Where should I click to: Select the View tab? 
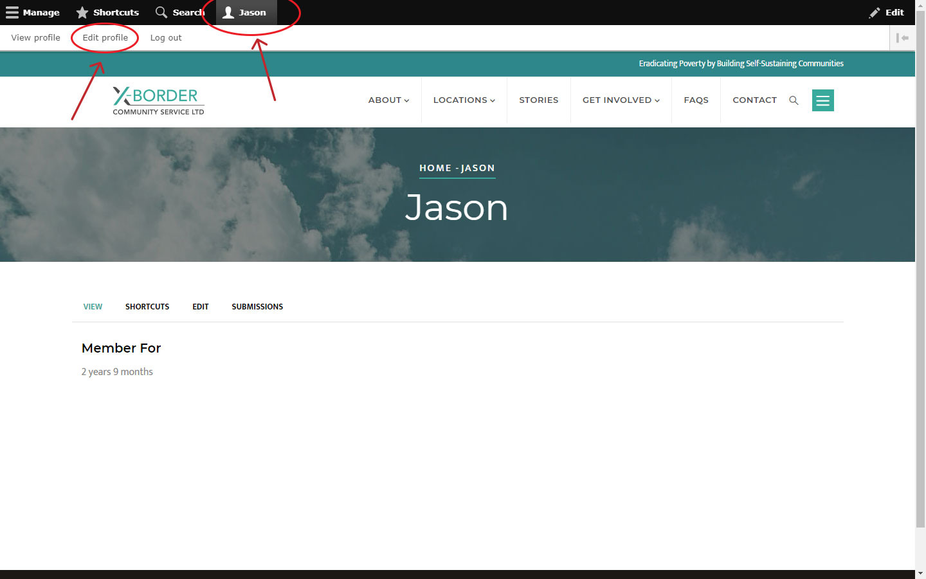(93, 307)
